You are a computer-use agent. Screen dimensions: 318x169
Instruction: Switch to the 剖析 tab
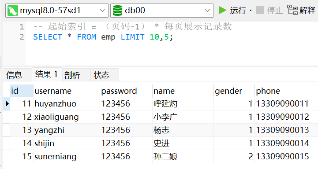(x=76, y=75)
